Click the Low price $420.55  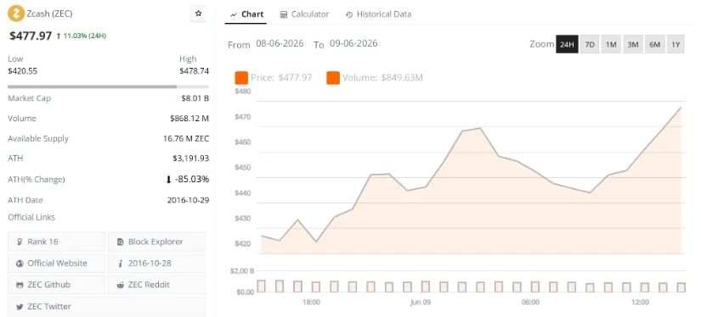pos(23,71)
